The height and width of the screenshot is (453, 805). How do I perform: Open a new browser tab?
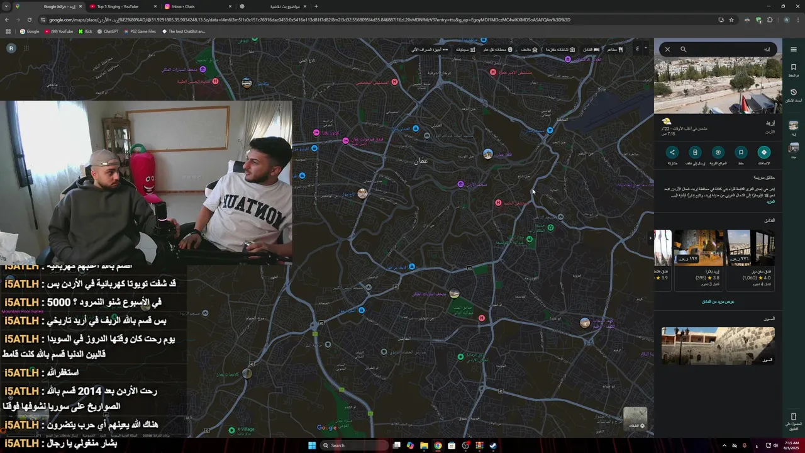tap(316, 6)
